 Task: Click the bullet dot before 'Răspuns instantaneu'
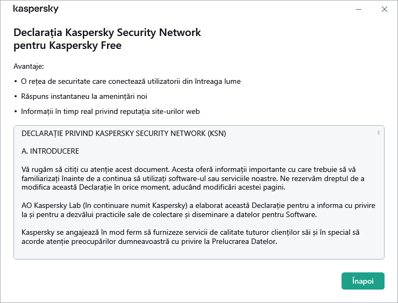(x=16, y=97)
